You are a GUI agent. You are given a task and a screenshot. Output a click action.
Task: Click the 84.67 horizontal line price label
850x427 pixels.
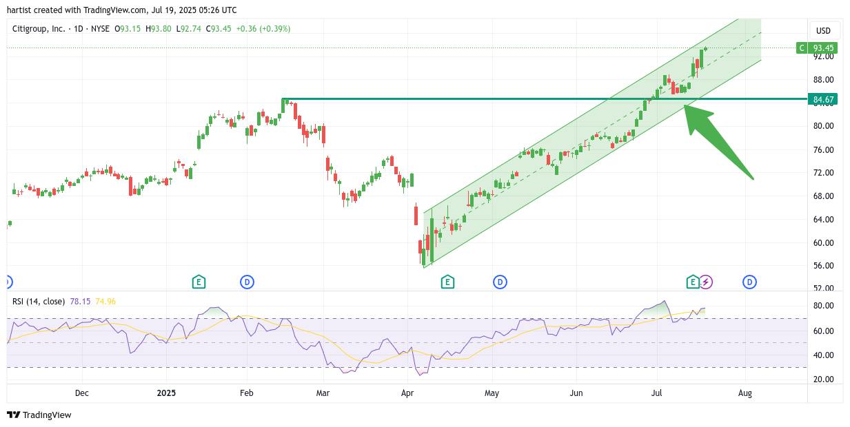[823, 99]
